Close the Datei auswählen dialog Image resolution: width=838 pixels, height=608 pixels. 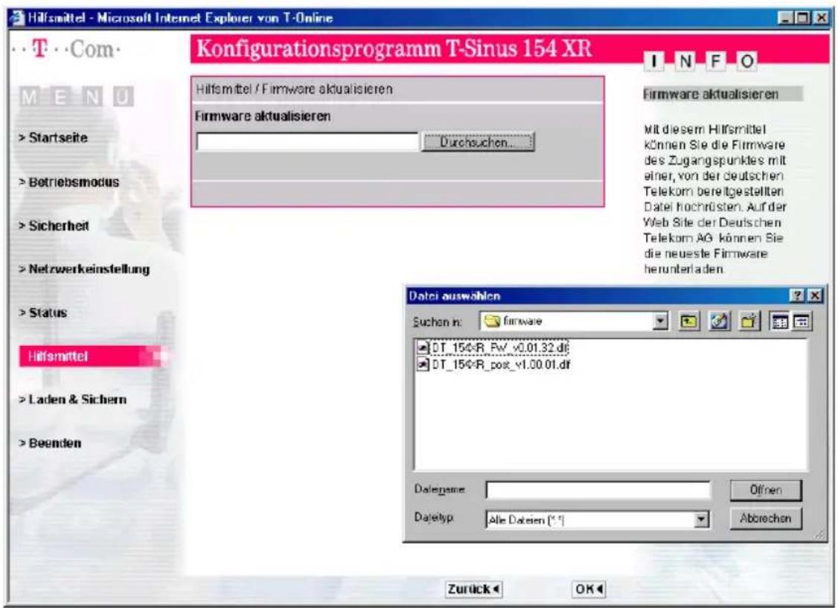tap(814, 295)
